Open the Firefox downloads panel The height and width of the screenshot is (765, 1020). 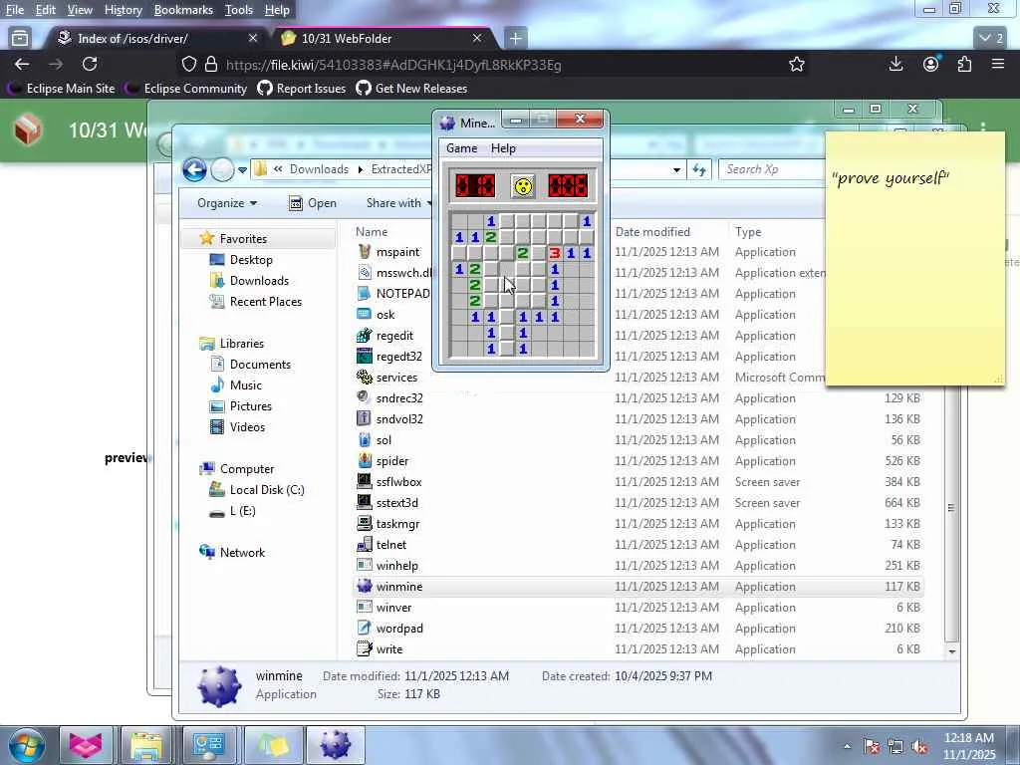point(895,64)
